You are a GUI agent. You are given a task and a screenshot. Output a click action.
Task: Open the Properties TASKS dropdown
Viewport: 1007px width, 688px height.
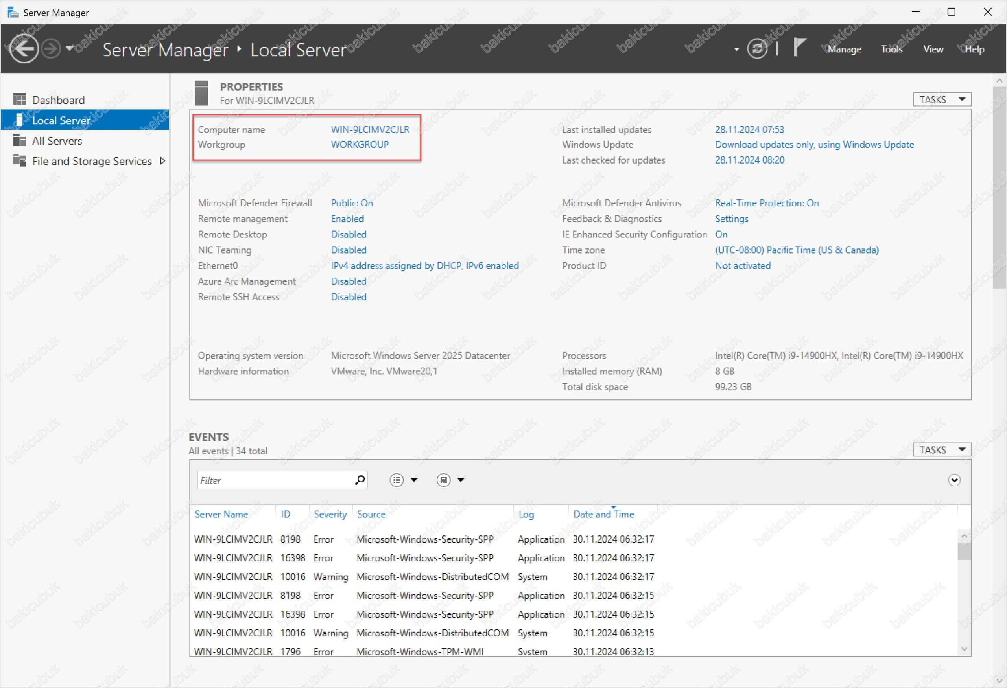tap(942, 99)
